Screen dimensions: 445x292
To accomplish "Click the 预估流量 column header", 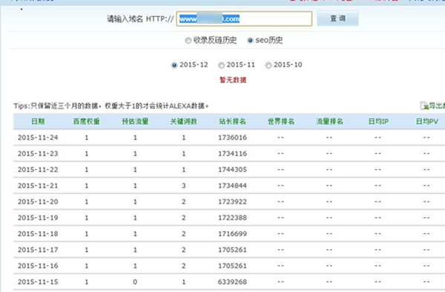I will coord(135,122).
